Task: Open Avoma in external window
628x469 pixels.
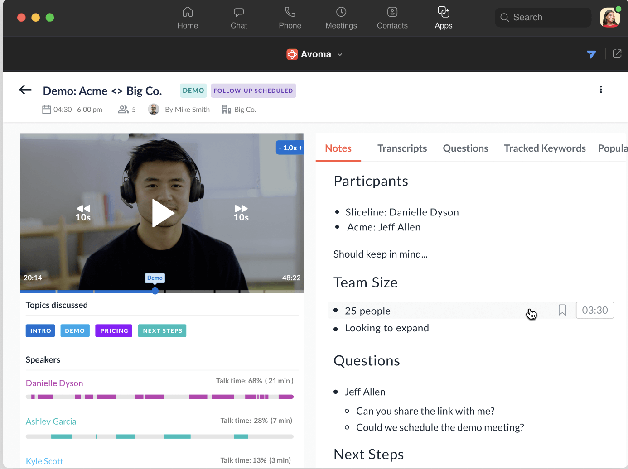Action: tap(617, 54)
